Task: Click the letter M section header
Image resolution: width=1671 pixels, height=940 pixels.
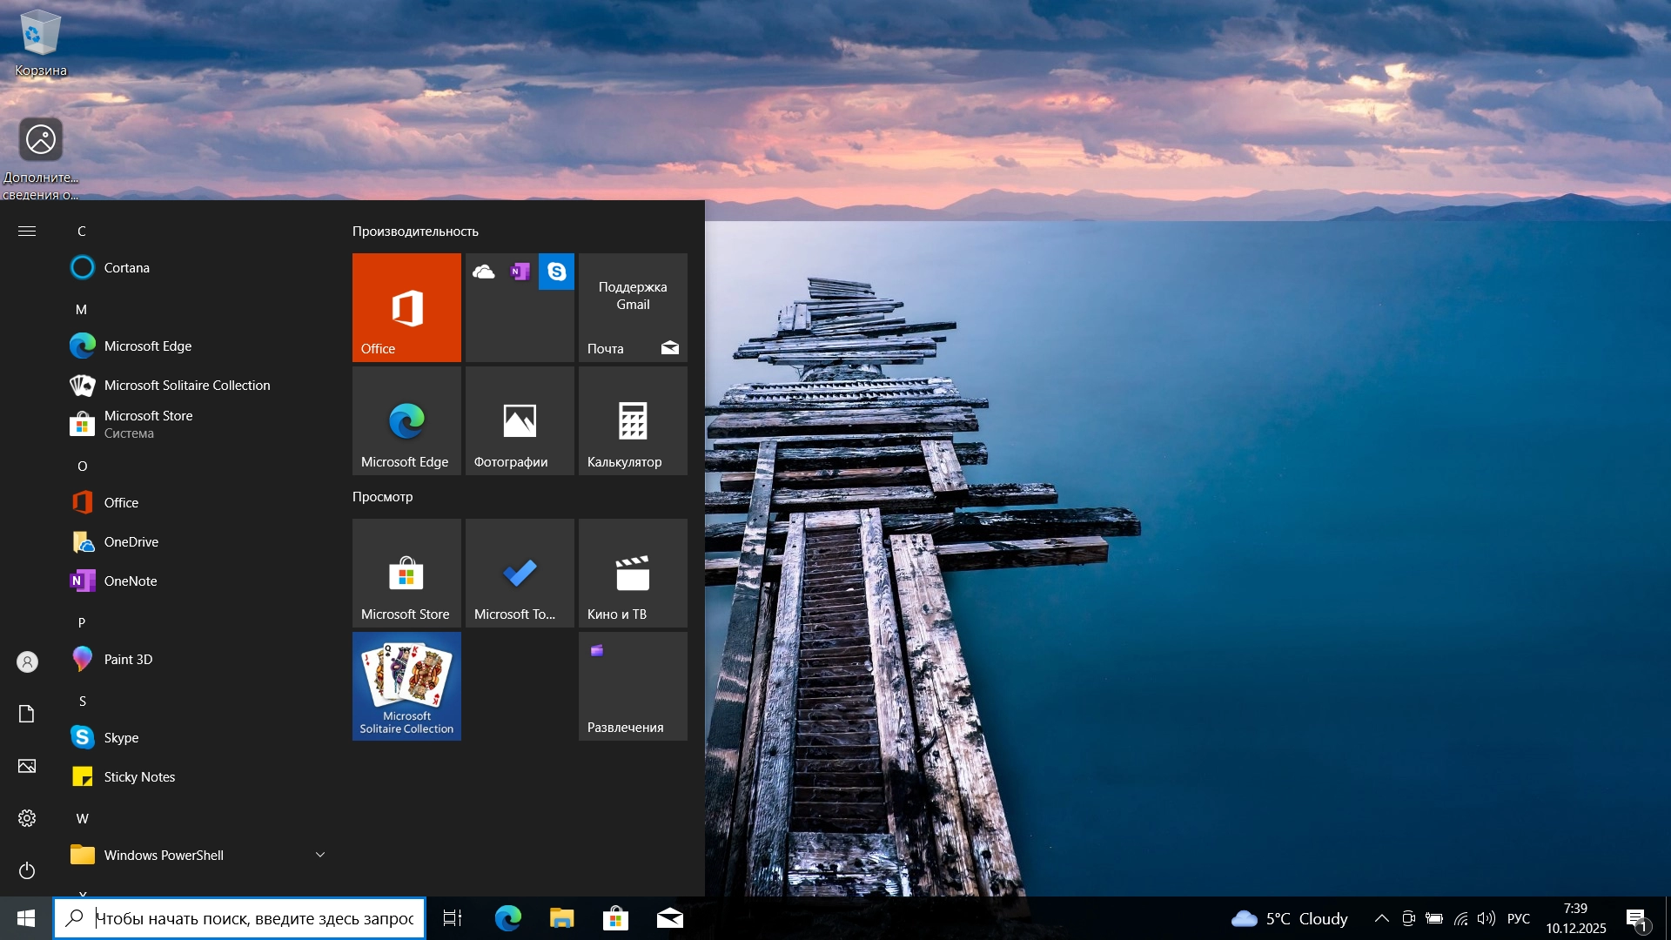Action: 81,309
